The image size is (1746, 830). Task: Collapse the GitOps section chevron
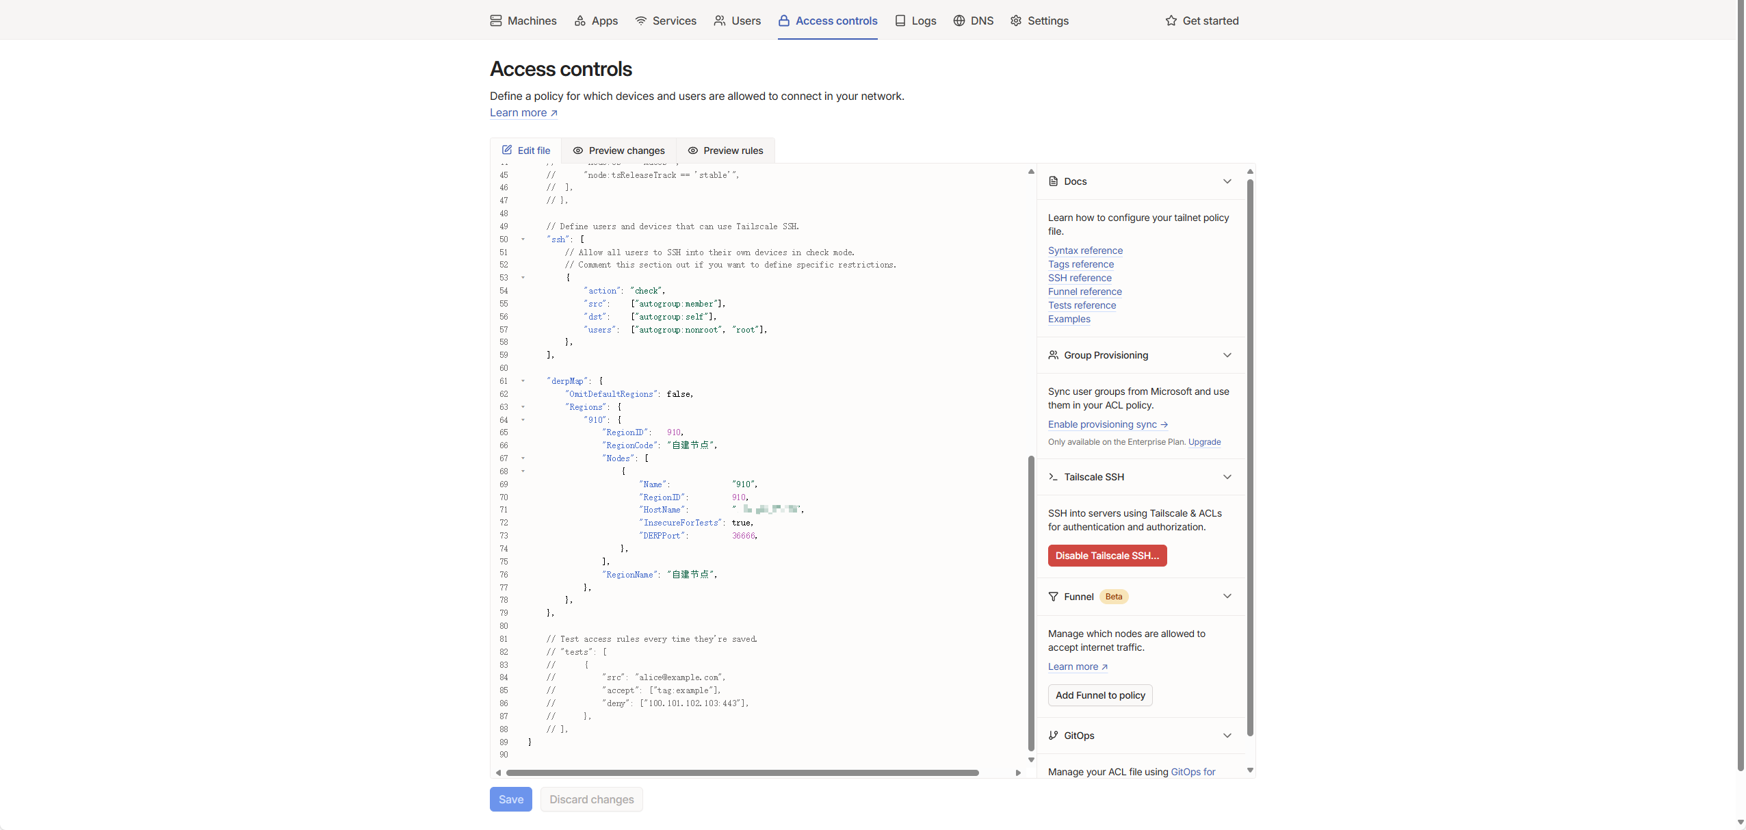tap(1227, 736)
